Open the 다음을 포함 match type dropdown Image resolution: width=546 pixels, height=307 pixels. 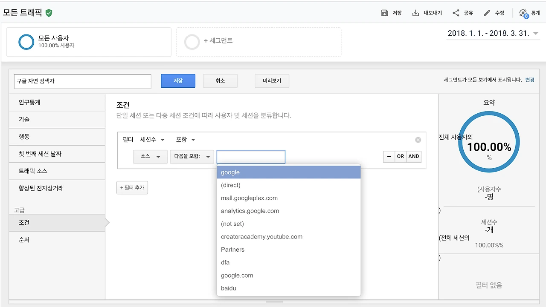pos(192,157)
